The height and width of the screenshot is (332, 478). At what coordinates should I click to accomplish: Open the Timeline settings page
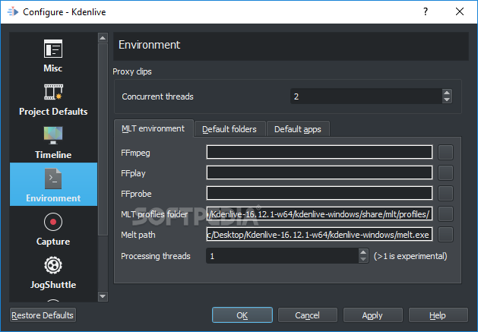[x=53, y=142]
